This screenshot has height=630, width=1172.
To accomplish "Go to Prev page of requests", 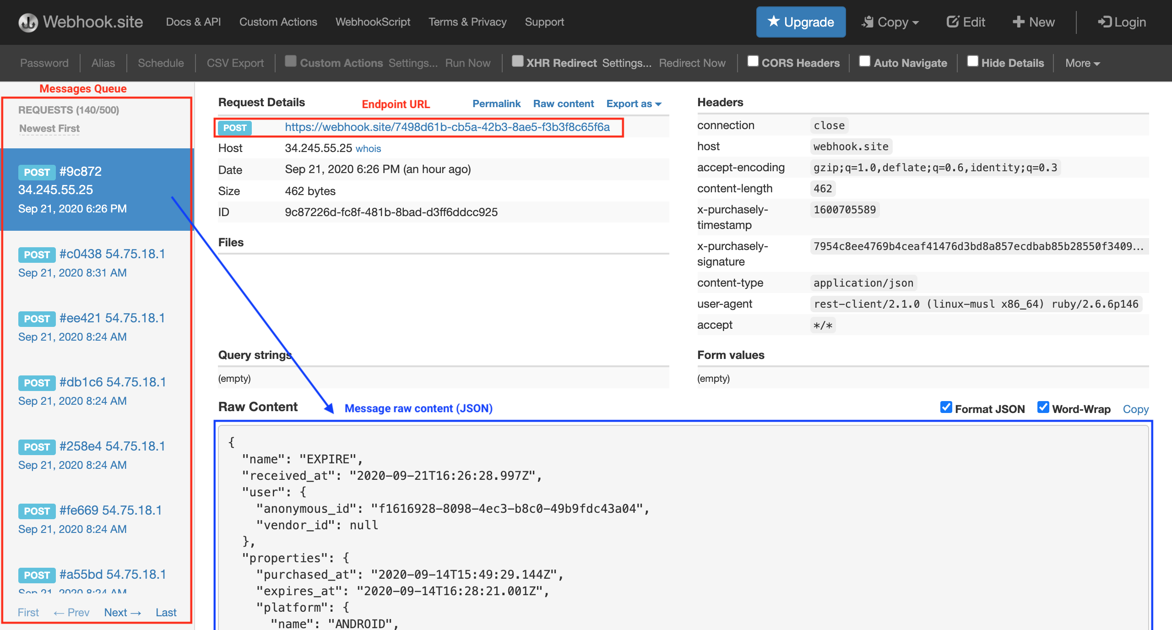I will coord(71,613).
